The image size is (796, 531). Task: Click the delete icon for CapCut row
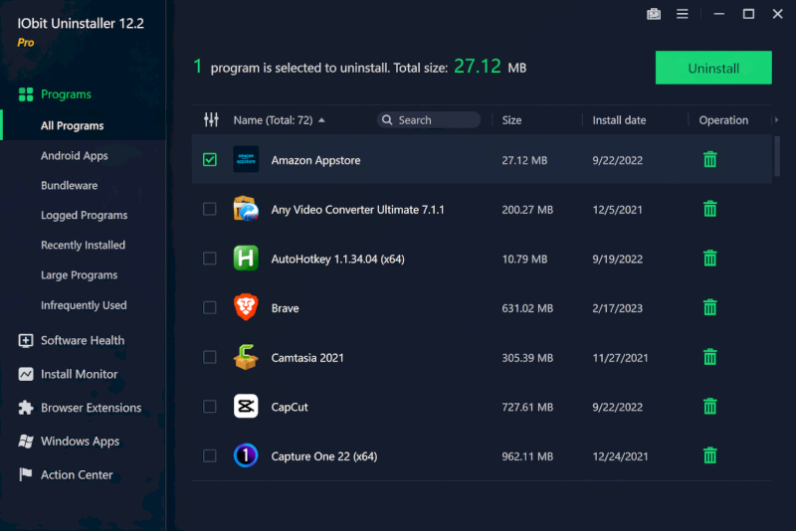709,406
